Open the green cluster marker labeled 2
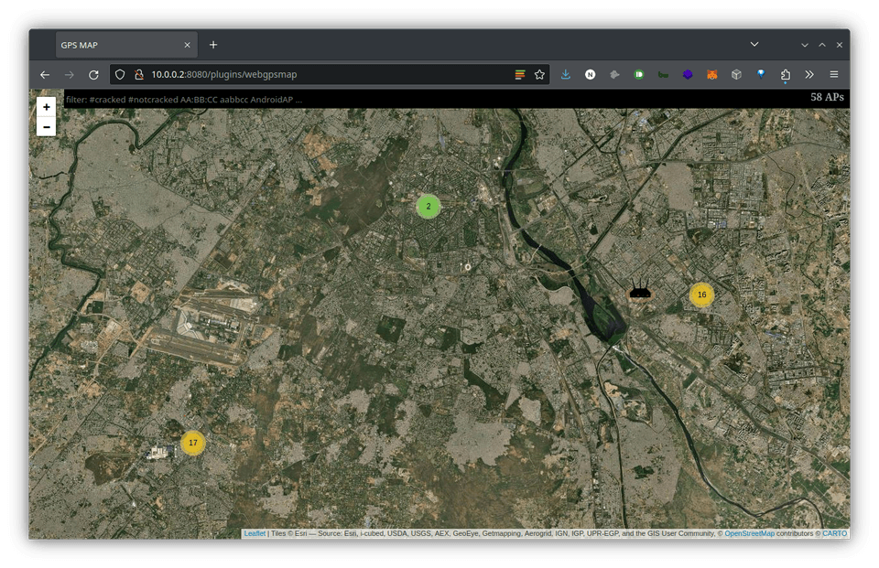 tap(429, 207)
